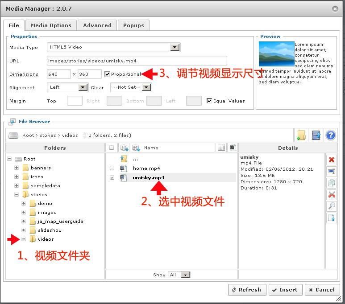This screenshot has width=345, height=304.
Task: Open the Show All dropdown
Action: coord(186,275)
